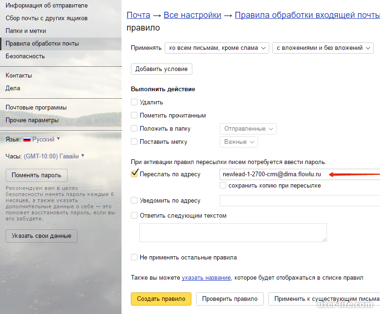Expand the Важные label dropdown
380x314 pixels.
pos(239,142)
